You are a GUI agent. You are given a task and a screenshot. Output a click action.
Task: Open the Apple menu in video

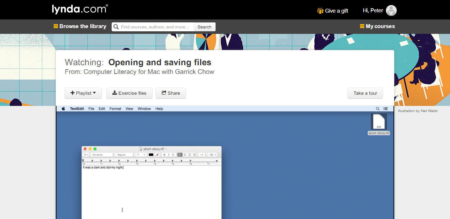coord(63,108)
